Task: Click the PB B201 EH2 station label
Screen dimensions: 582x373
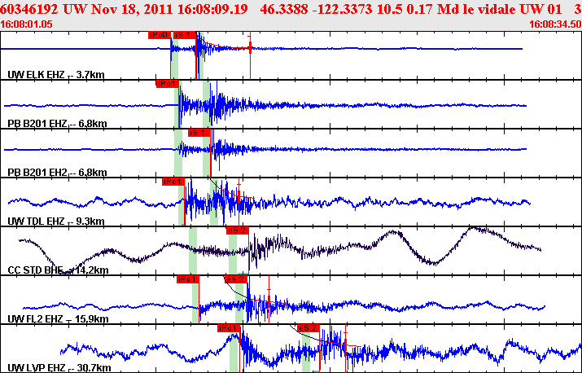Action: (x=57, y=173)
